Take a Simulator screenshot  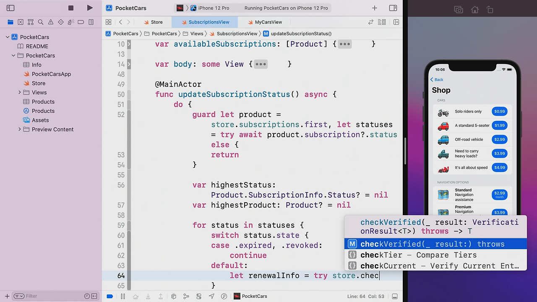click(459, 10)
